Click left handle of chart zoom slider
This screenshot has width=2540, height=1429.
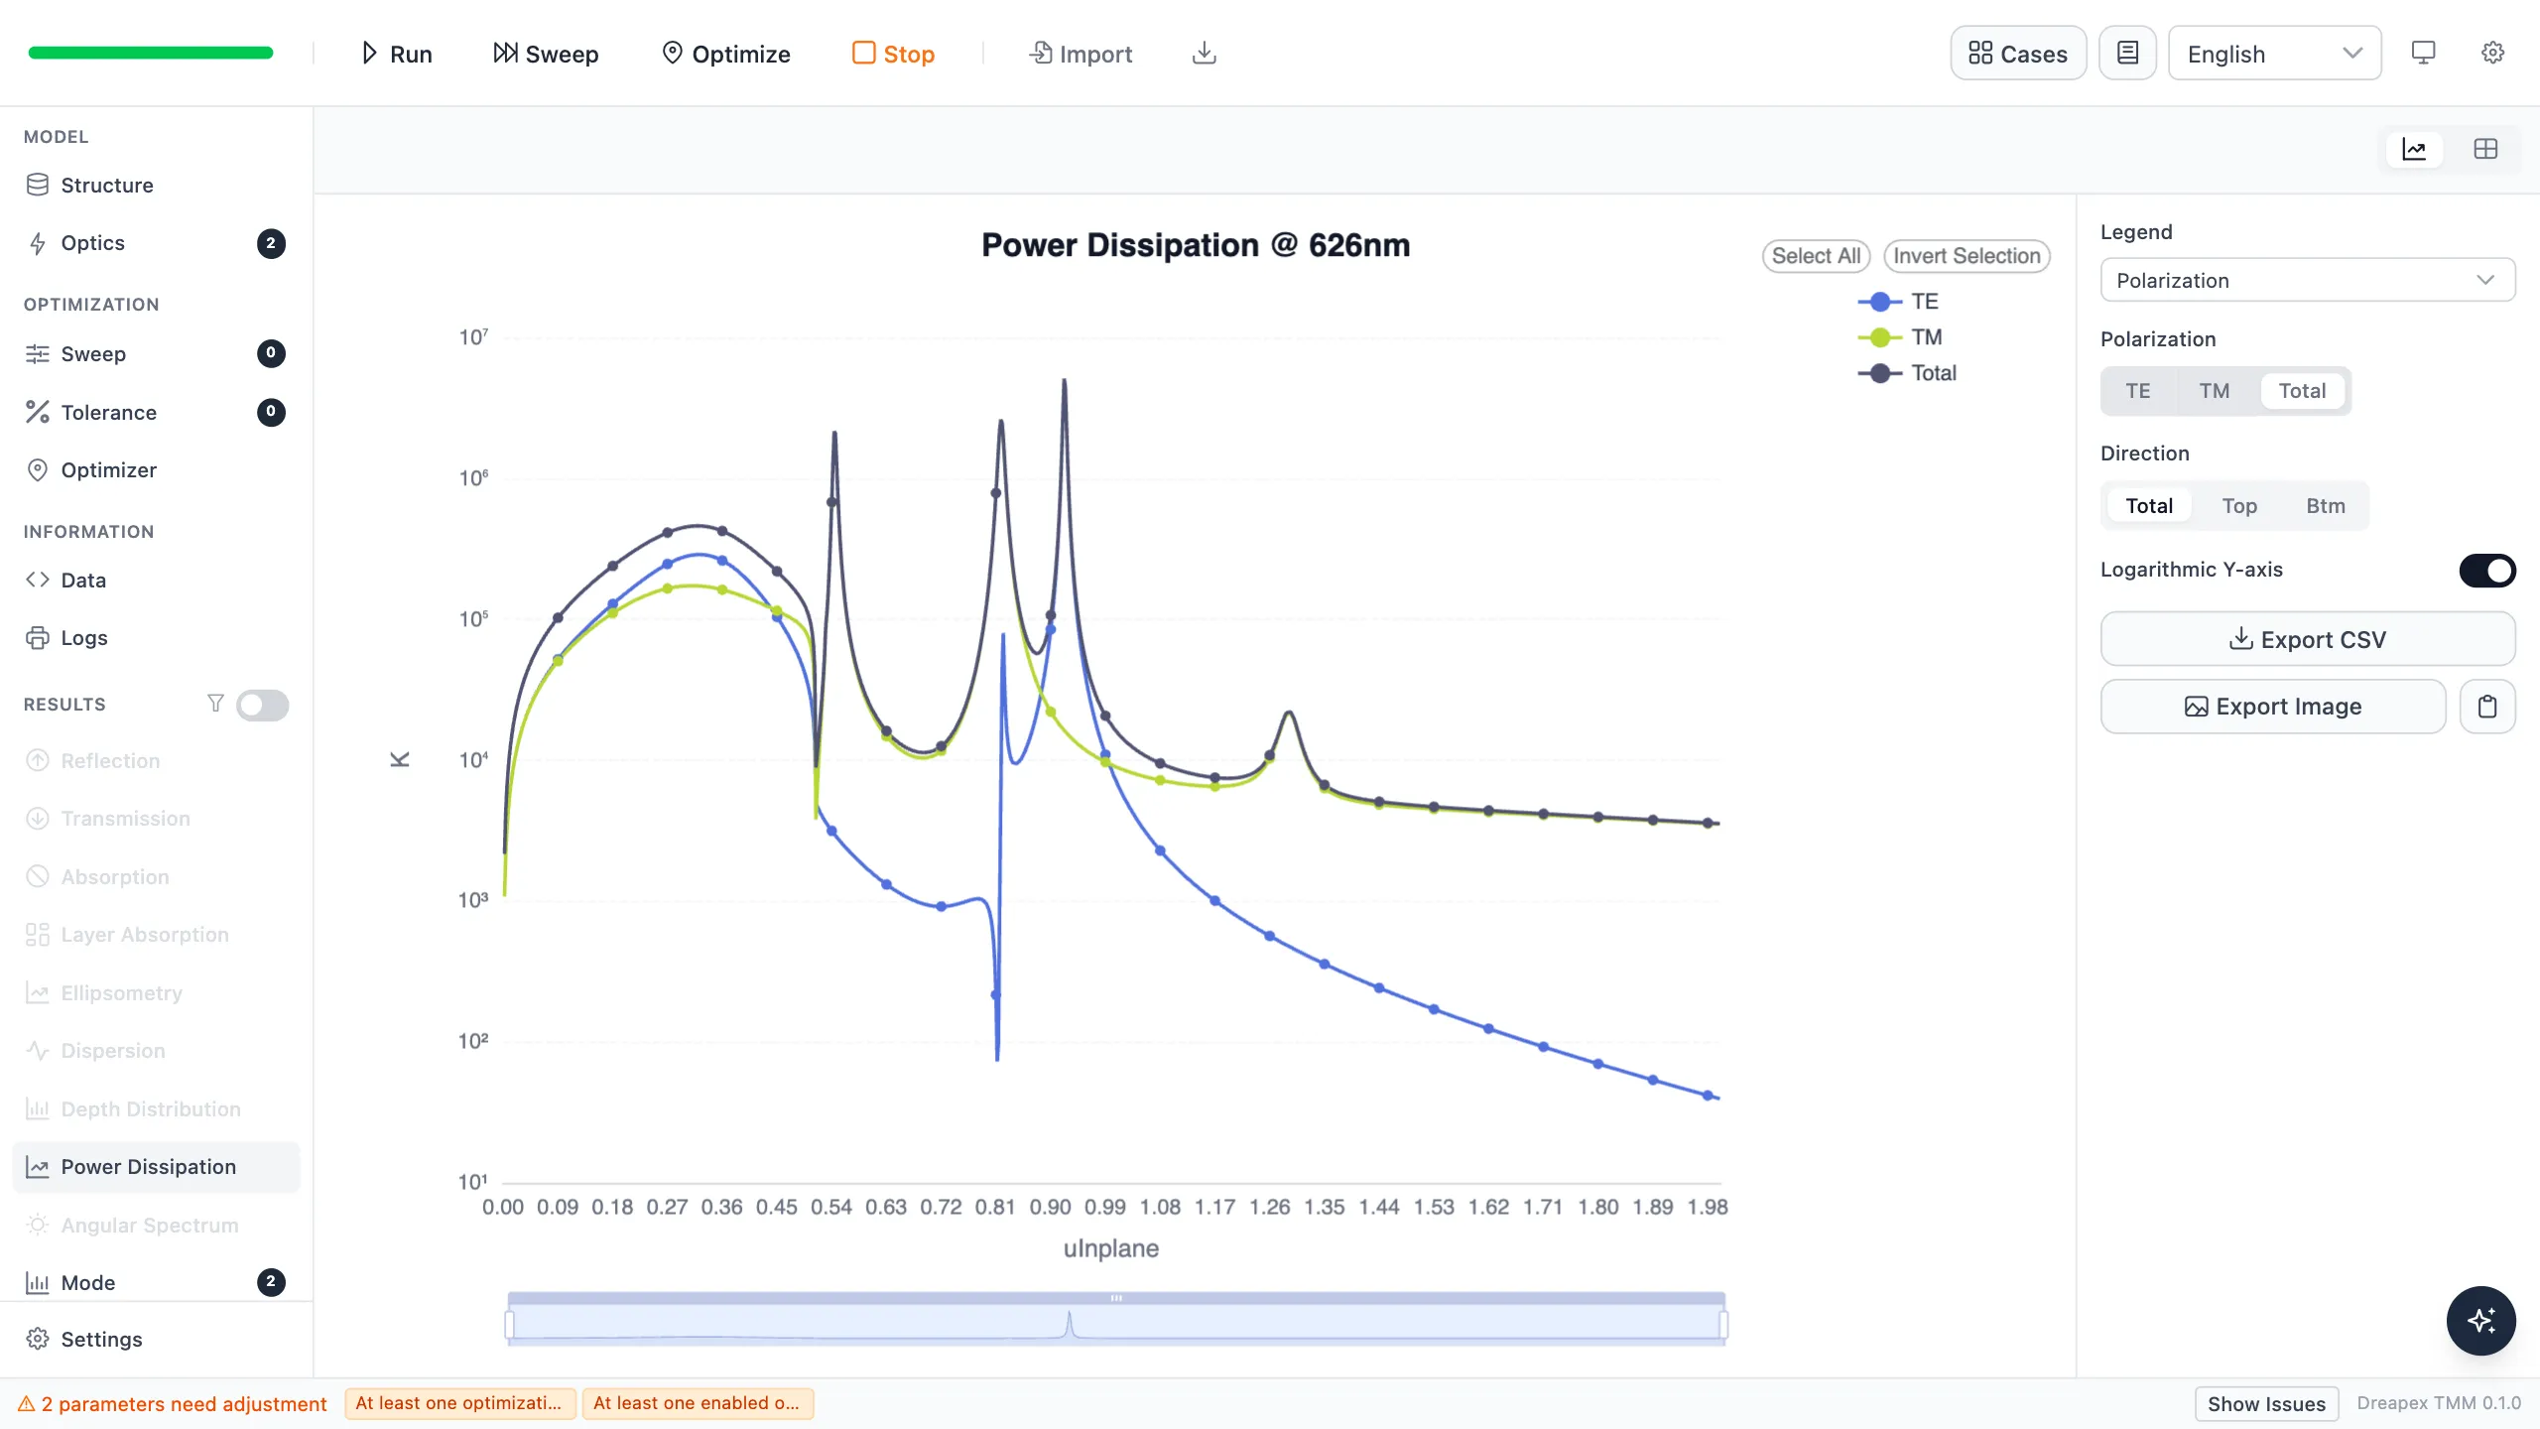pyautogui.click(x=509, y=1325)
